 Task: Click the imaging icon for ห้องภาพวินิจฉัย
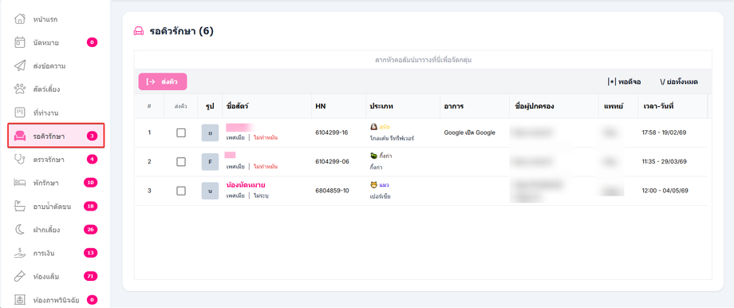click(20, 299)
